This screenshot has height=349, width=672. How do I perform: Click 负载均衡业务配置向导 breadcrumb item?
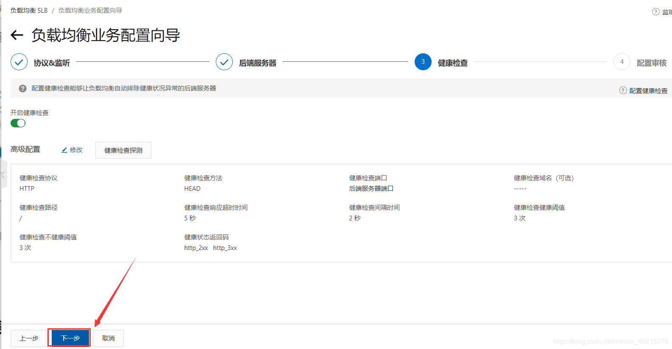pos(90,10)
